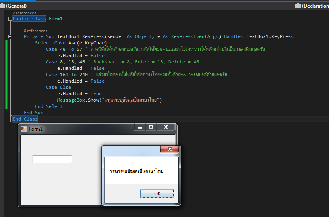Maximize the Form1 window
Viewport: 329px width, 217px height.
point(151,127)
